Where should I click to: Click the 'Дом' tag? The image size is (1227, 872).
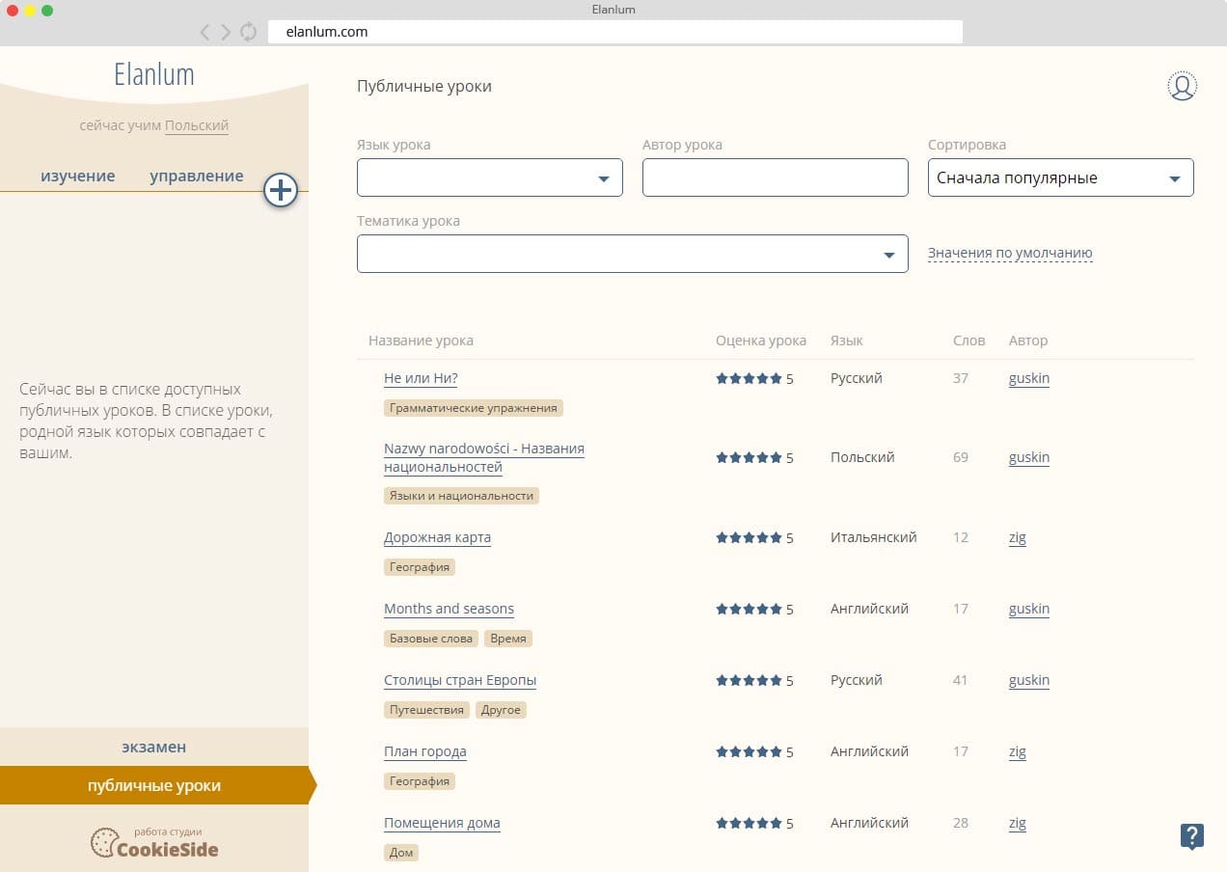pos(401,853)
